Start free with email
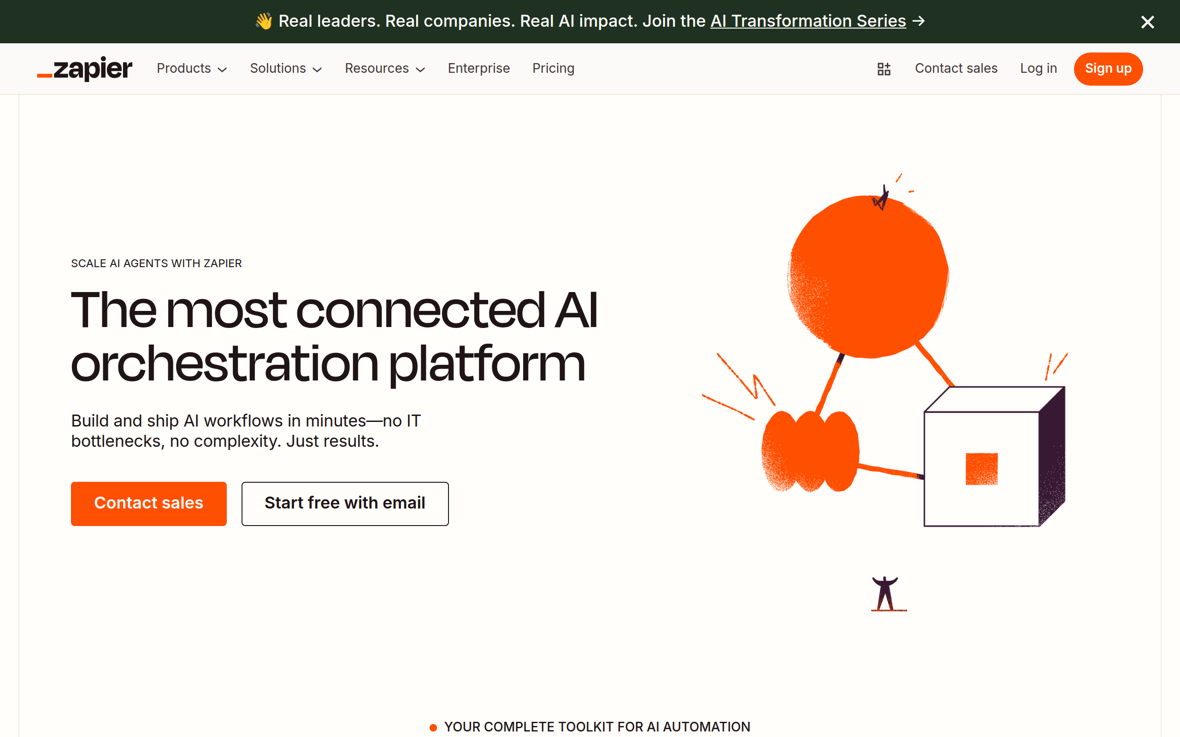Viewport: 1180px width, 737px height. click(x=345, y=503)
